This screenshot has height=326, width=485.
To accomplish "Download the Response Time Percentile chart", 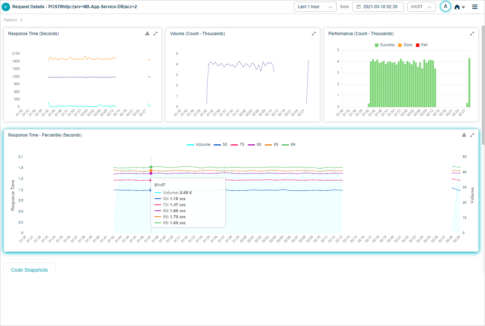I will (464, 135).
